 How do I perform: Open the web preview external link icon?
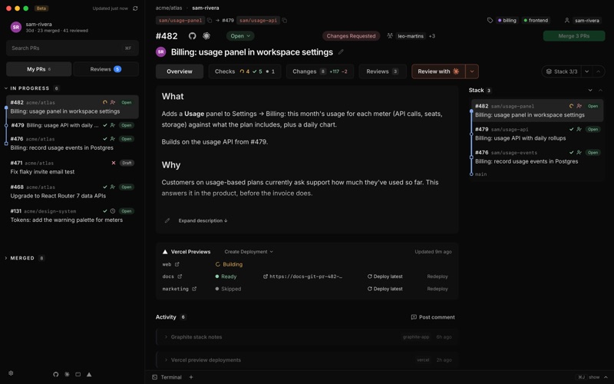click(x=177, y=264)
